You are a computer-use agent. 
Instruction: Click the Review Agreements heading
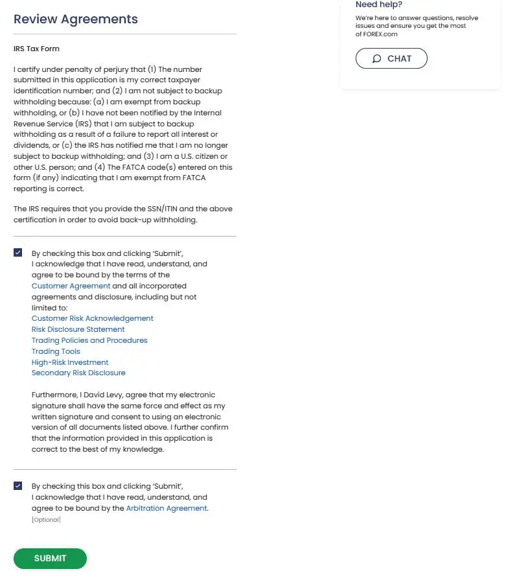[x=76, y=19]
